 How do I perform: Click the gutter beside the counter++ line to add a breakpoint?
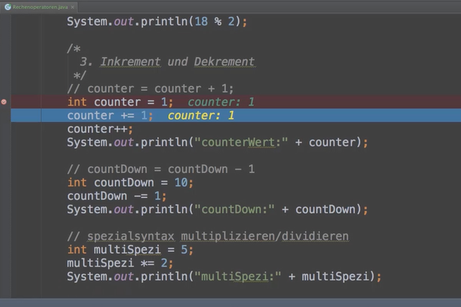point(4,129)
